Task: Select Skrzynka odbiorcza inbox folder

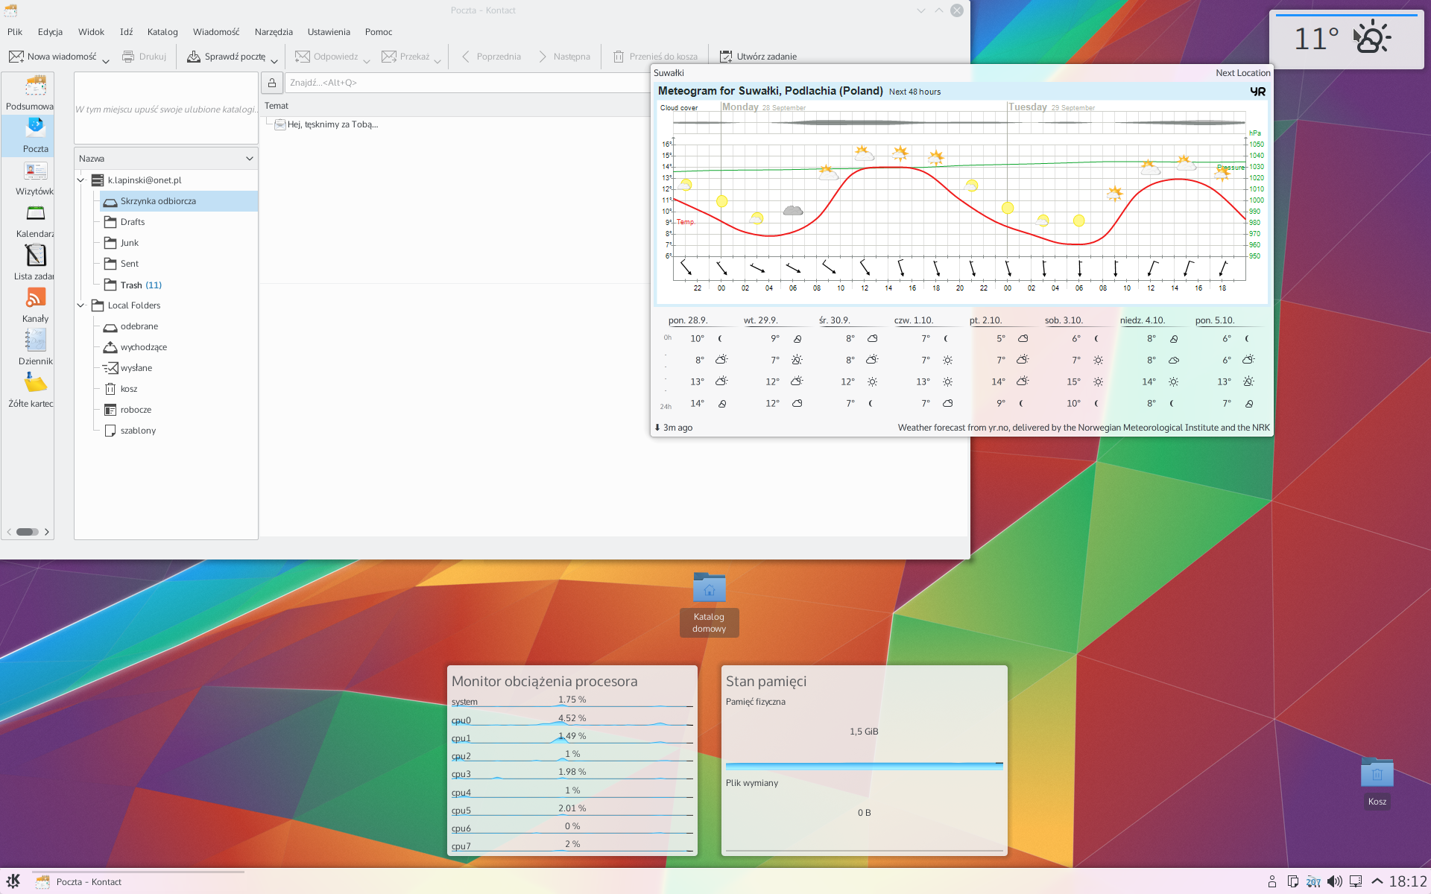Action: pyautogui.click(x=179, y=201)
